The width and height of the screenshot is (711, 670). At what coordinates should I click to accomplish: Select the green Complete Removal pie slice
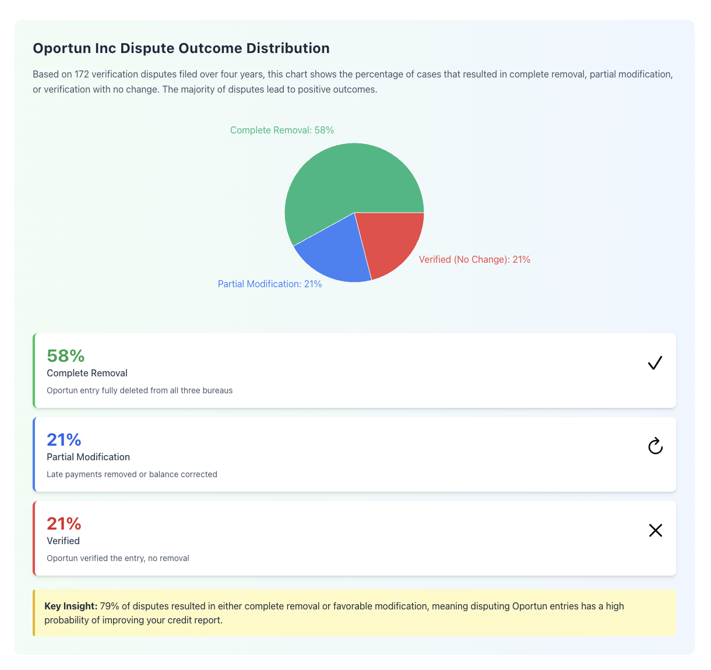pos(344,181)
